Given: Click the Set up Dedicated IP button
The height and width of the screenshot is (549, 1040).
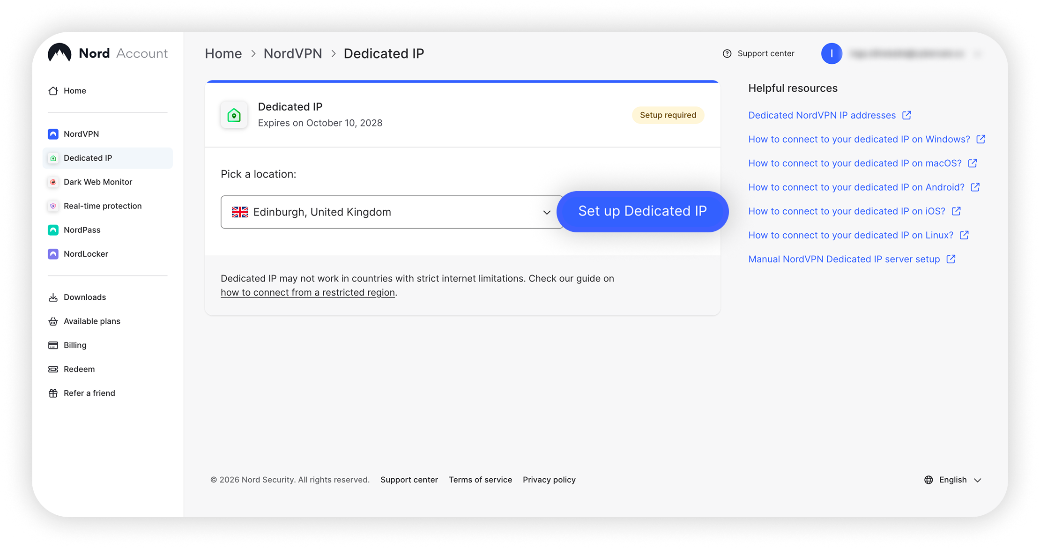Looking at the screenshot, I should [x=642, y=211].
